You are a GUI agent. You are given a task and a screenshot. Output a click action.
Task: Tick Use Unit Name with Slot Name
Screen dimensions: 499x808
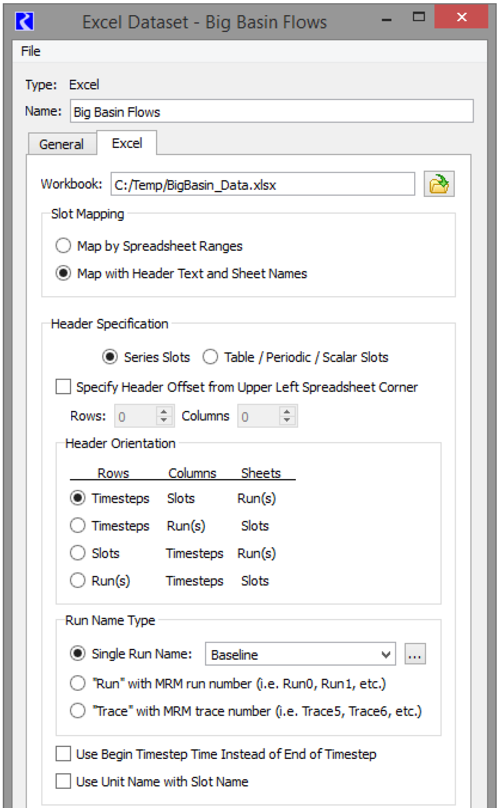(x=63, y=781)
